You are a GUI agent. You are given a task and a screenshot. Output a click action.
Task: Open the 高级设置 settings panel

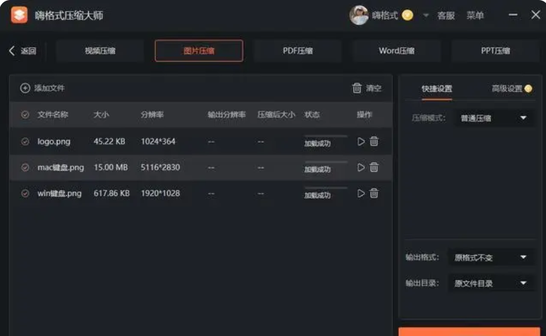[x=506, y=89]
